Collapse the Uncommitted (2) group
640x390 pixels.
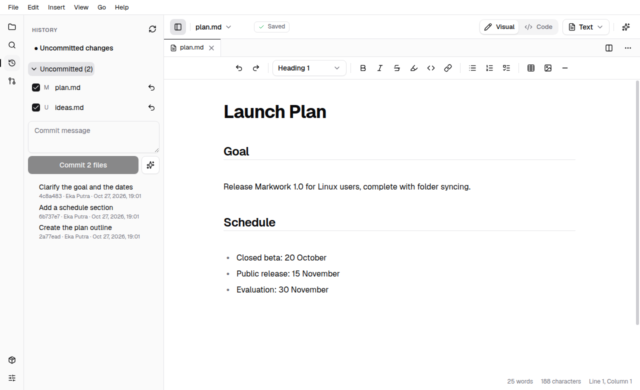coord(61,69)
